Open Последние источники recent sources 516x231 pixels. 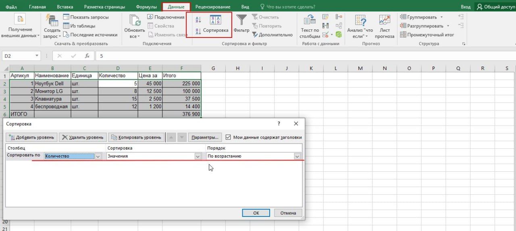(x=90, y=35)
